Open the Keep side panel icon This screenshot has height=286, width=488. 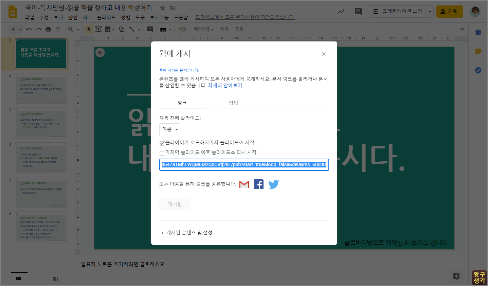pyautogui.click(x=478, y=51)
